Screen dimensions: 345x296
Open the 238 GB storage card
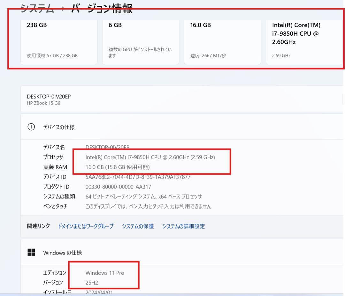tap(59, 42)
